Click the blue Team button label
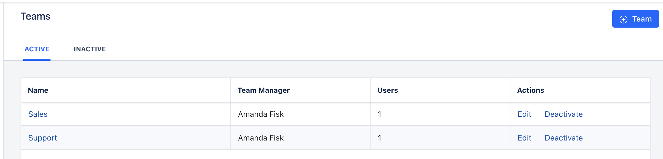 point(642,19)
